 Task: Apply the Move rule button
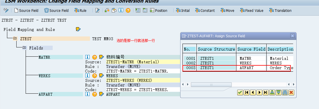(x=227, y=10)
